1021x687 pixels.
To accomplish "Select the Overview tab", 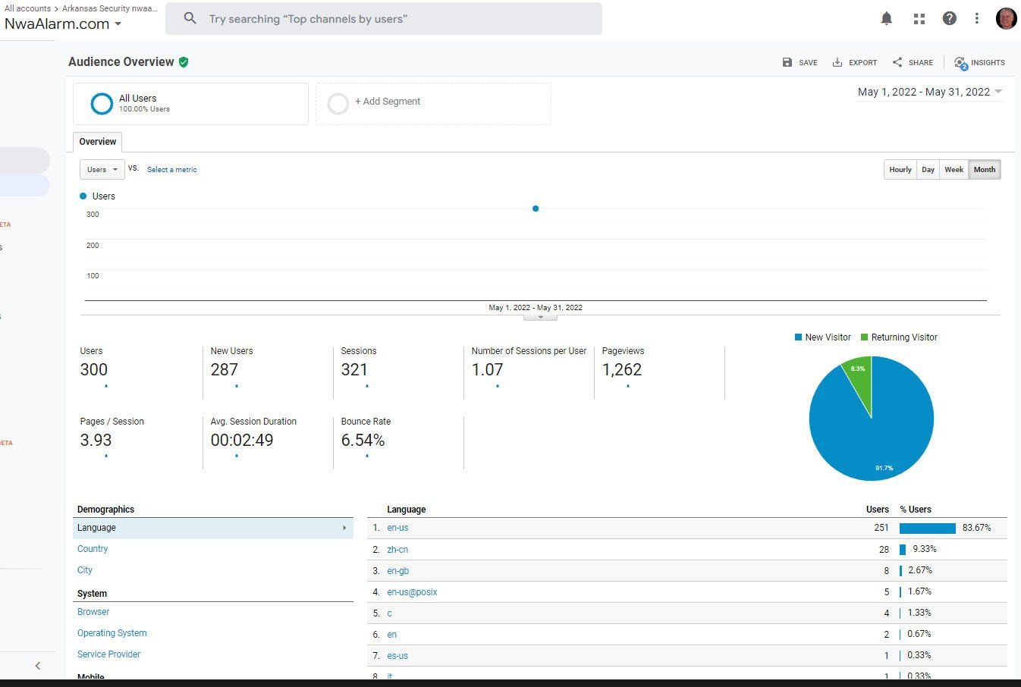I will 98,142.
